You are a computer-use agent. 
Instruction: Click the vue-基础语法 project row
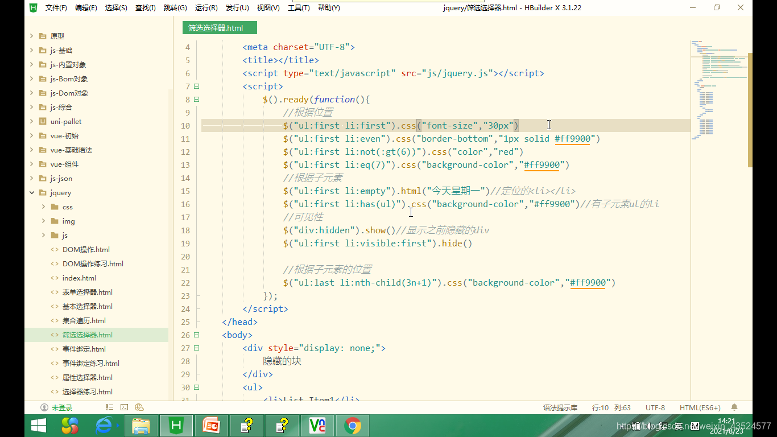pyautogui.click(x=96, y=150)
